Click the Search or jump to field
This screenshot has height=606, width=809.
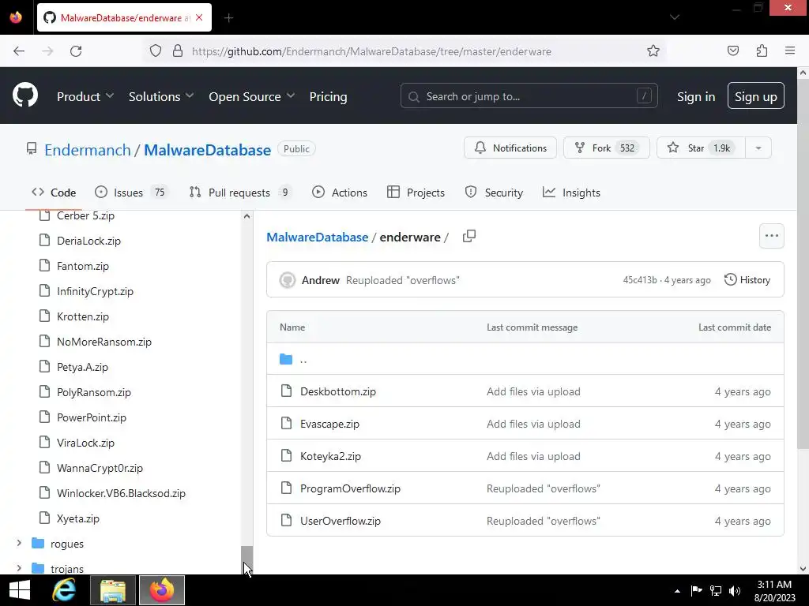pos(529,95)
